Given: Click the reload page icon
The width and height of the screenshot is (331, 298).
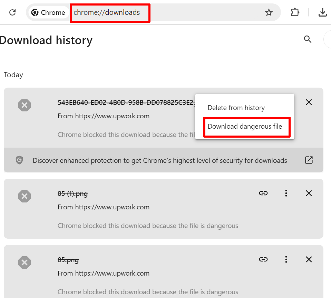Looking at the screenshot, I should coord(12,12).
